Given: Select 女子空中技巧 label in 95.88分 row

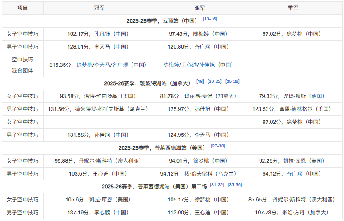Looking at the screenshot, I should click(x=23, y=161).
